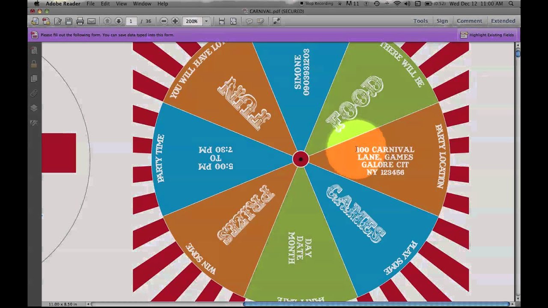This screenshot has width=548, height=308.
Task: Open the File menu
Action: click(90, 3)
